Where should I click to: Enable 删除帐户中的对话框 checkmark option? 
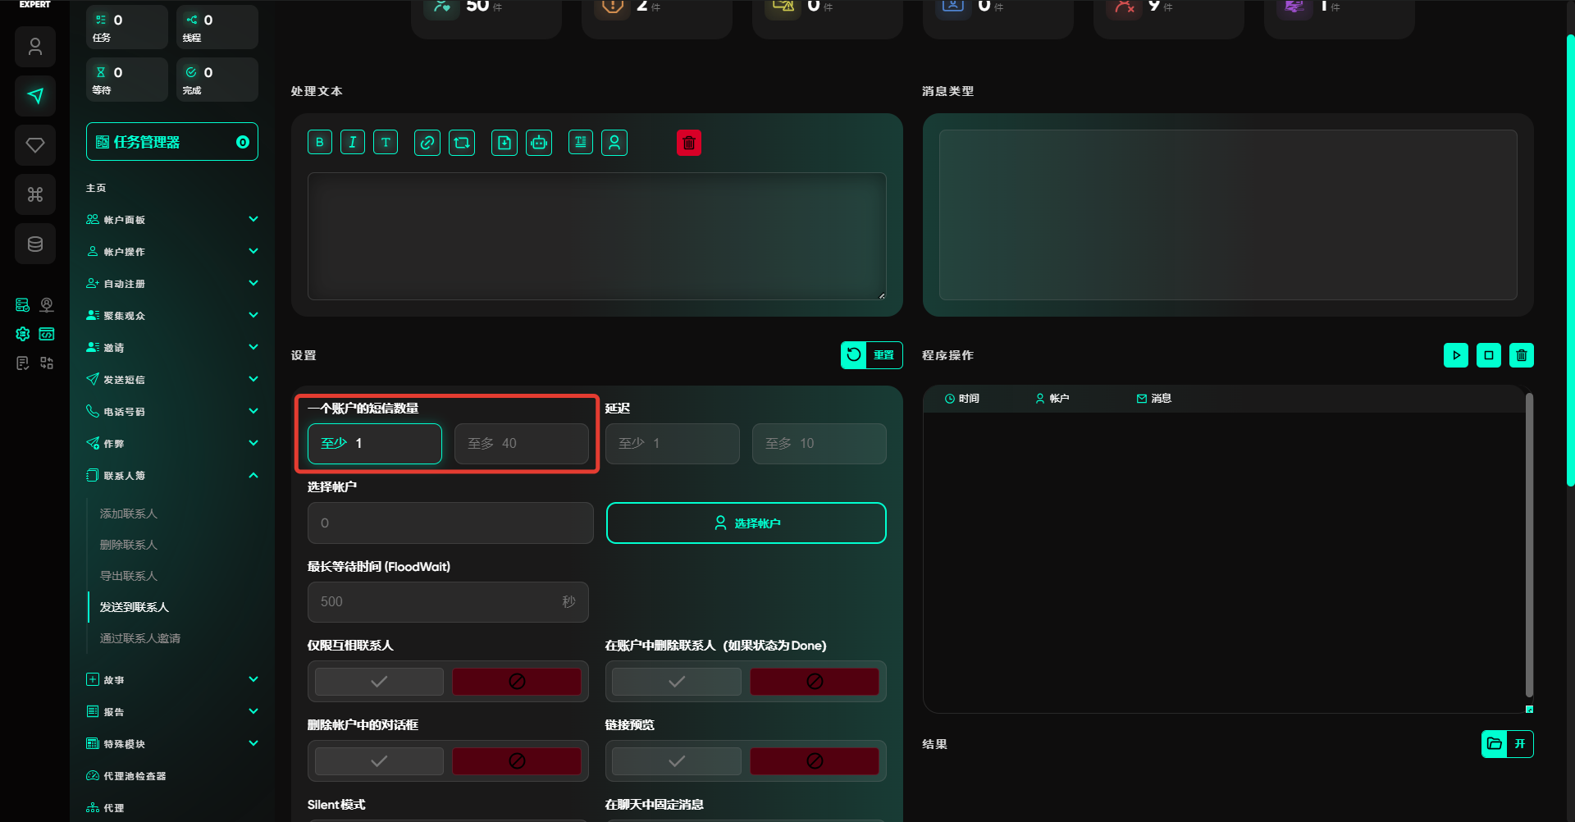click(x=379, y=761)
